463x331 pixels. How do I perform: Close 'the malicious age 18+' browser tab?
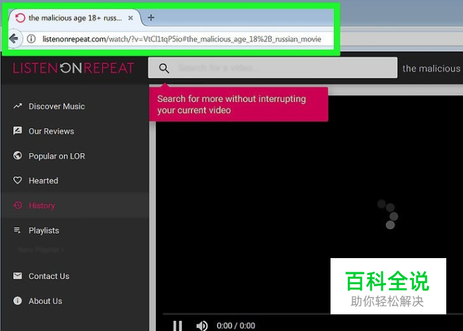coord(130,18)
